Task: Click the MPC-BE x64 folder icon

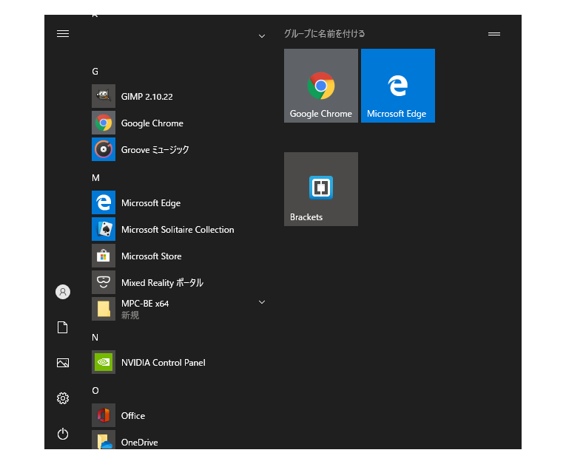Action: (x=104, y=309)
